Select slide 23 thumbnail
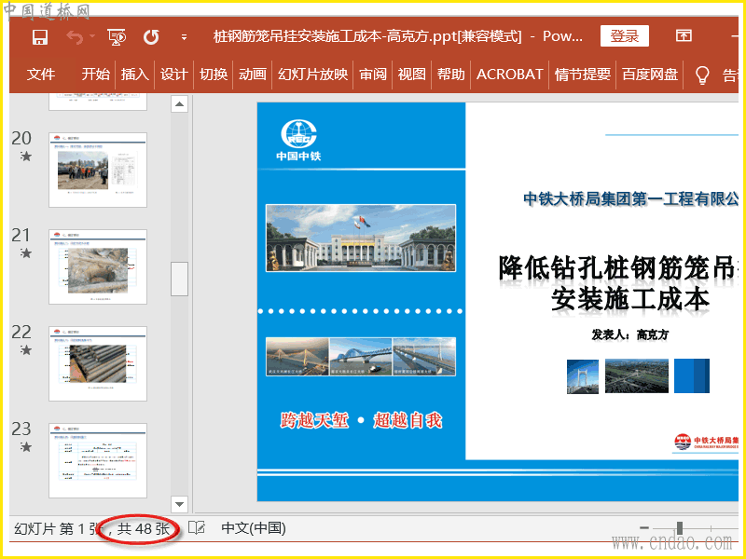Screen dimensions: 746x559 pyautogui.click(x=98, y=460)
